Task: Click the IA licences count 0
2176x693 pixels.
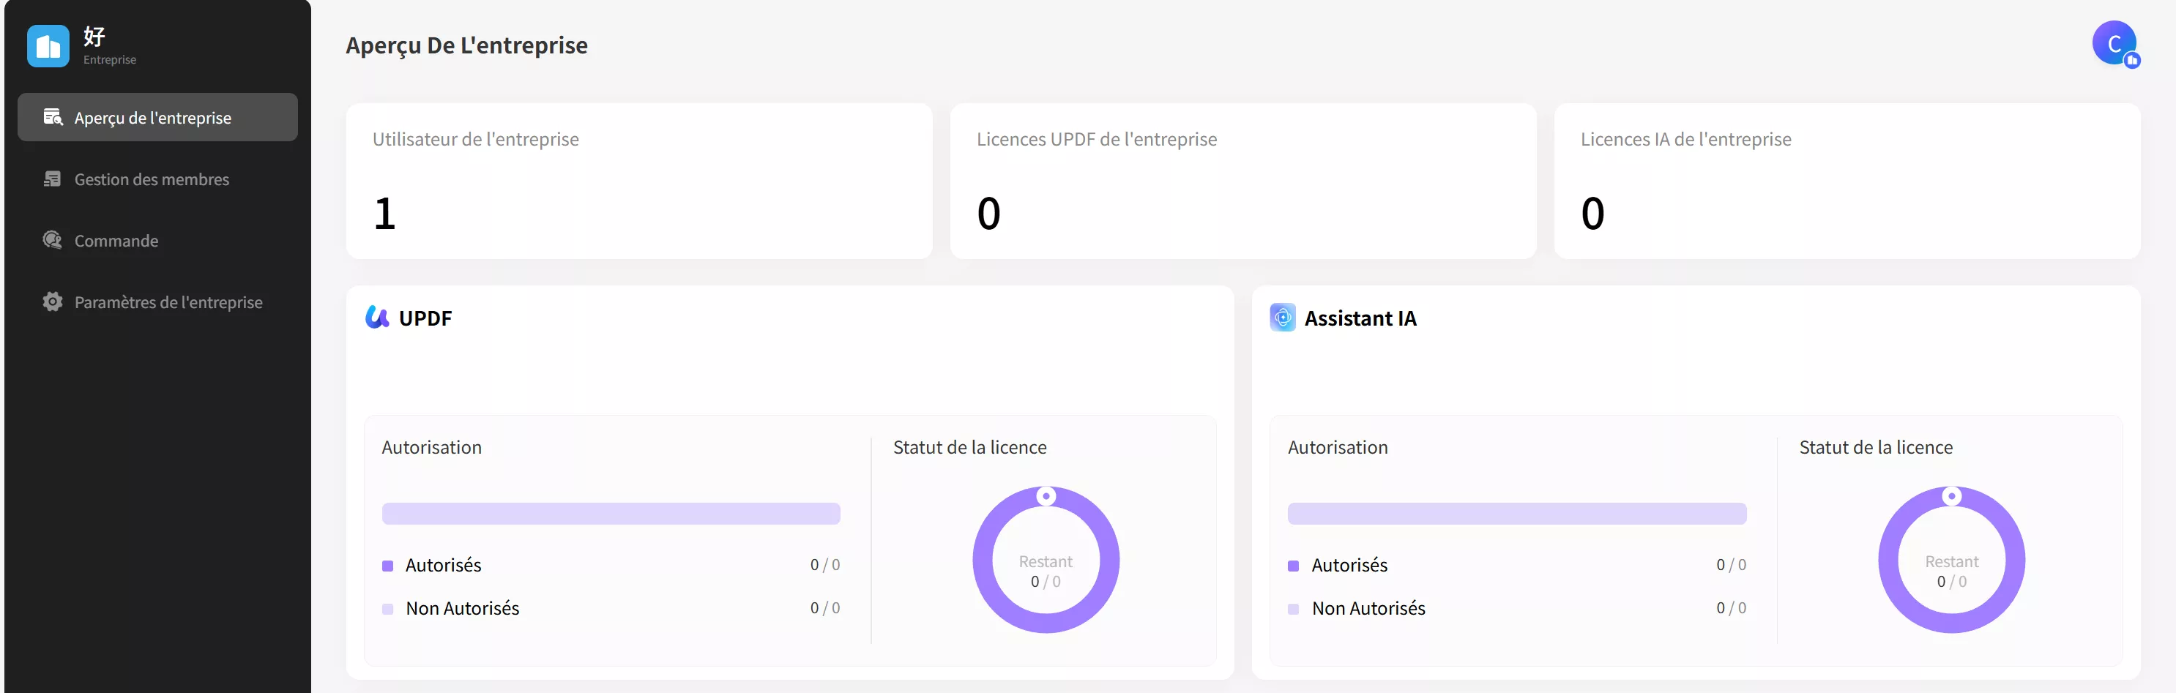Action: [x=1593, y=214]
